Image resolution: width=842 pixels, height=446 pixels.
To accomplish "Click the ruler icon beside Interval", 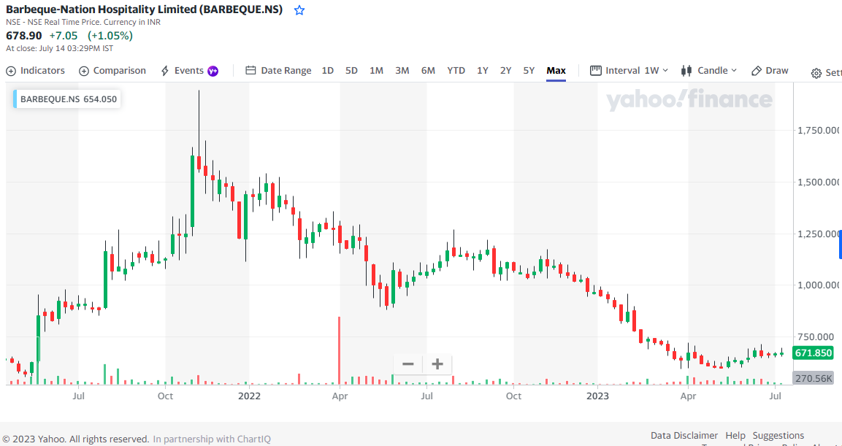I will point(595,70).
